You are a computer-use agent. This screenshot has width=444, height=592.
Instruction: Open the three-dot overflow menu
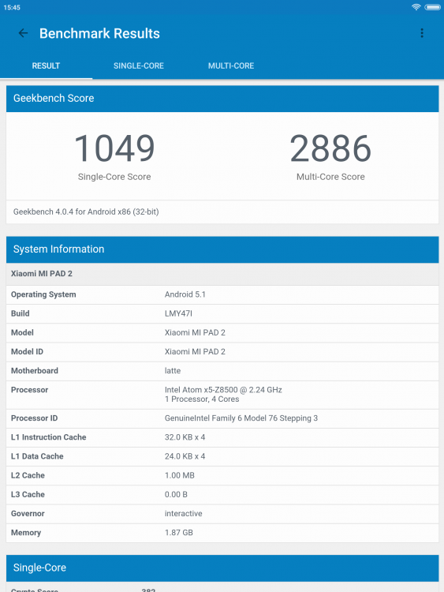422,33
